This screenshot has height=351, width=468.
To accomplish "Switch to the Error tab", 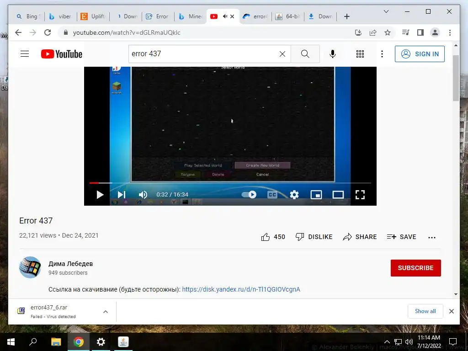I will [x=158, y=16].
